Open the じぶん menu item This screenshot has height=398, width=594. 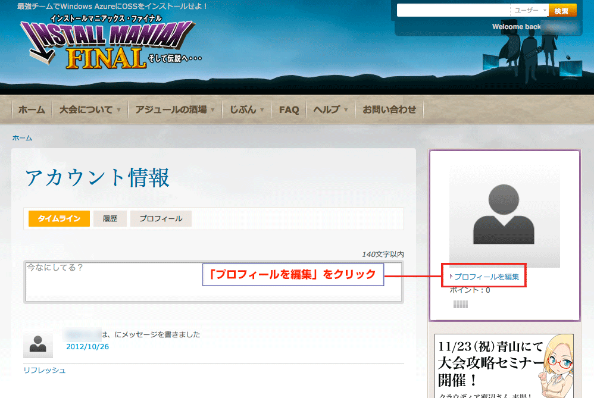pyautogui.click(x=243, y=110)
